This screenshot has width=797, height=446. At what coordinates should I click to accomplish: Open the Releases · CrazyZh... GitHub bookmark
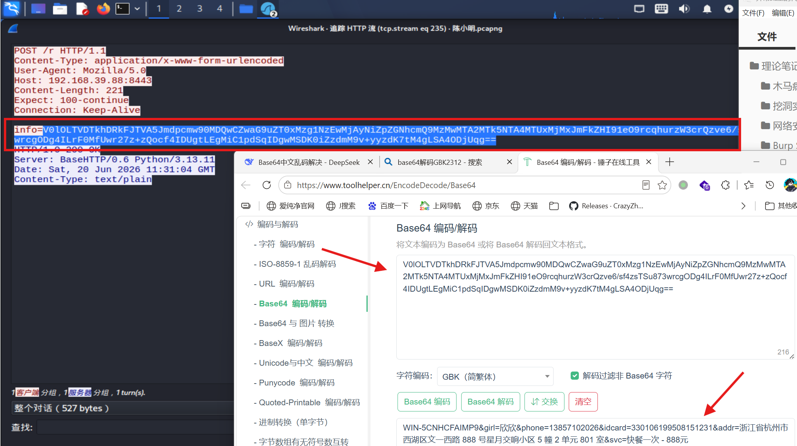click(x=606, y=206)
